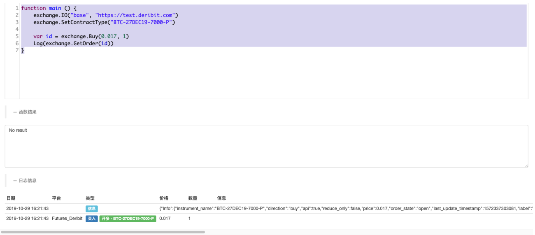Click the blue 买入 tag

point(92,219)
